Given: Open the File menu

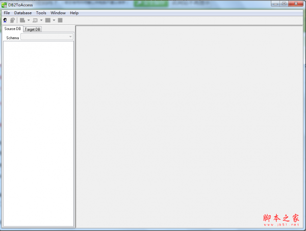Looking at the screenshot, I should click(7, 13).
